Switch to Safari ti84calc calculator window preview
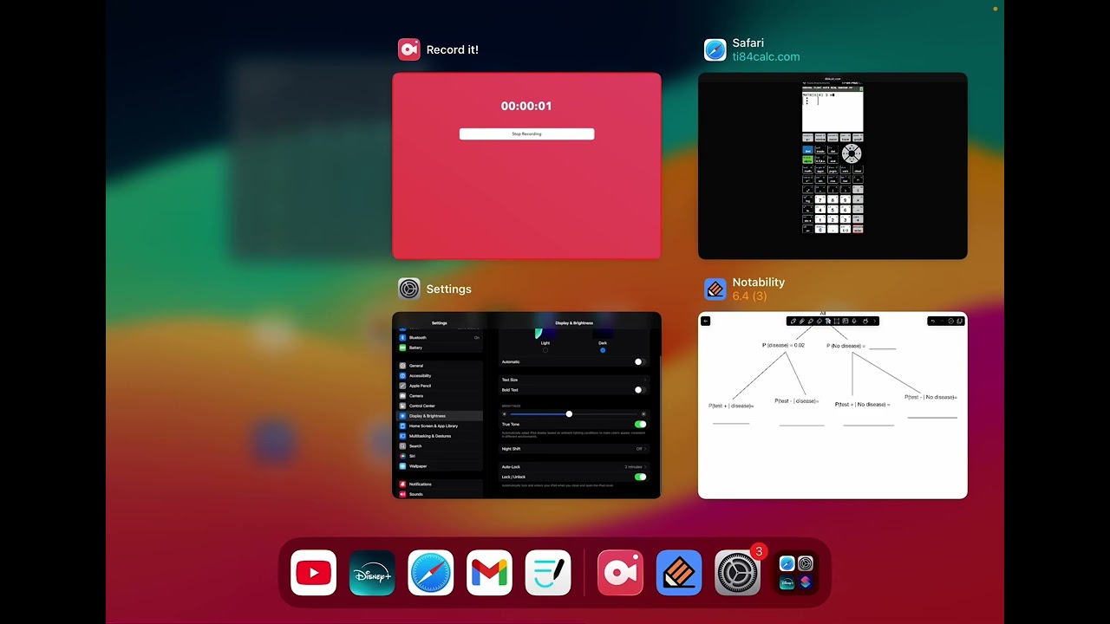1110x624 pixels. [832, 166]
